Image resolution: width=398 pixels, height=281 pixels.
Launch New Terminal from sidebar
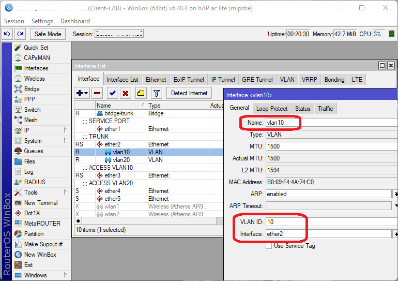42,203
